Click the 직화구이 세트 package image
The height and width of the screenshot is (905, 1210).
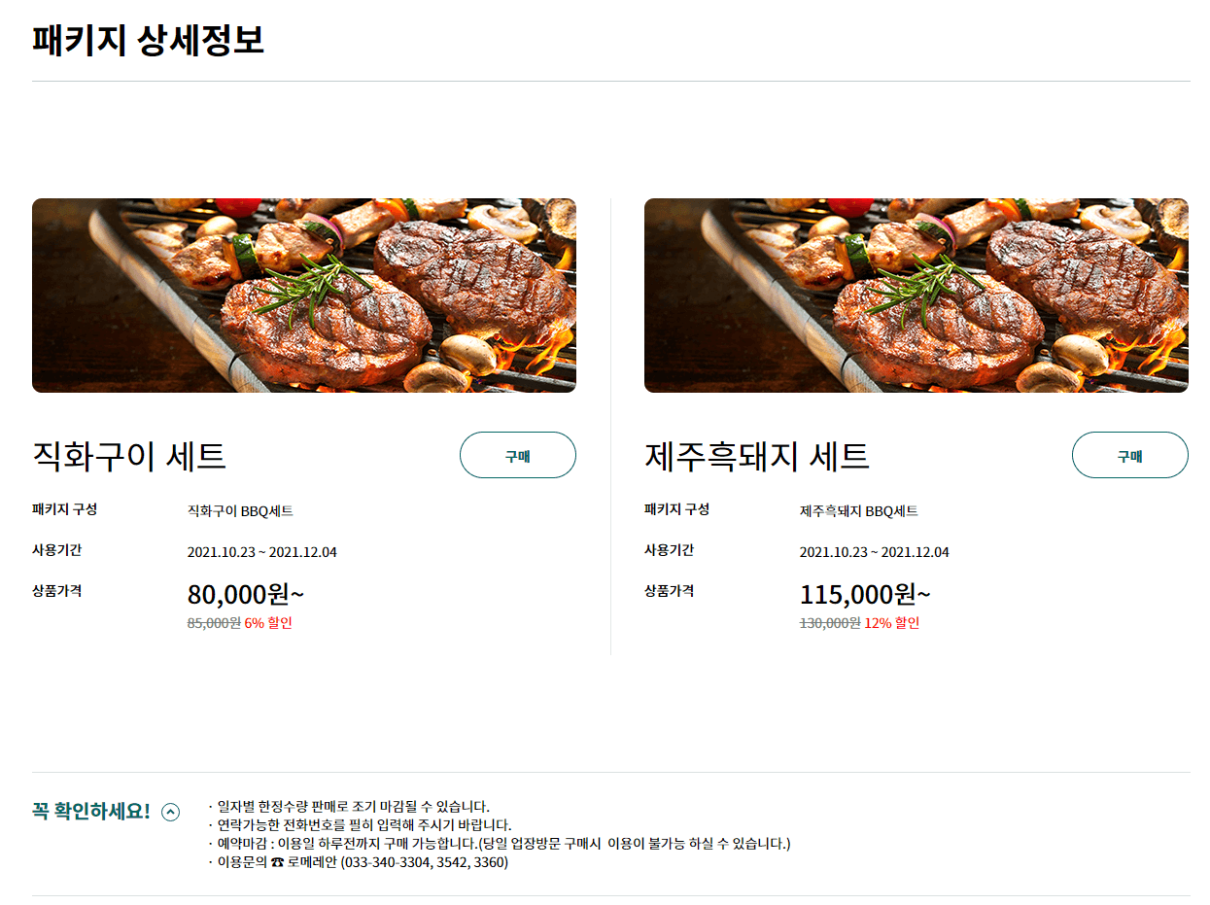(304, 296)
